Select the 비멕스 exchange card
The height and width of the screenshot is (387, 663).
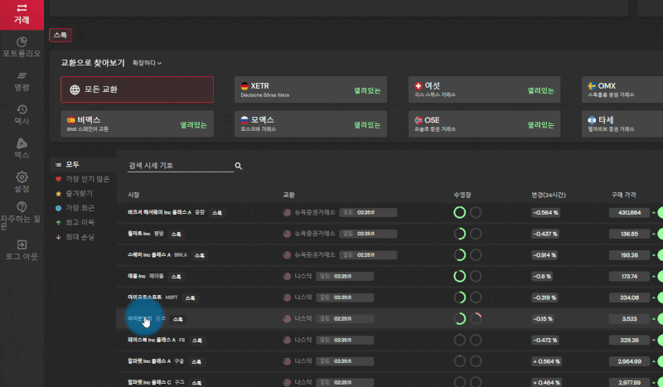[x=137, y=124]
